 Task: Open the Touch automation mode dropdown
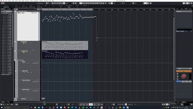[x=69, y=3]
